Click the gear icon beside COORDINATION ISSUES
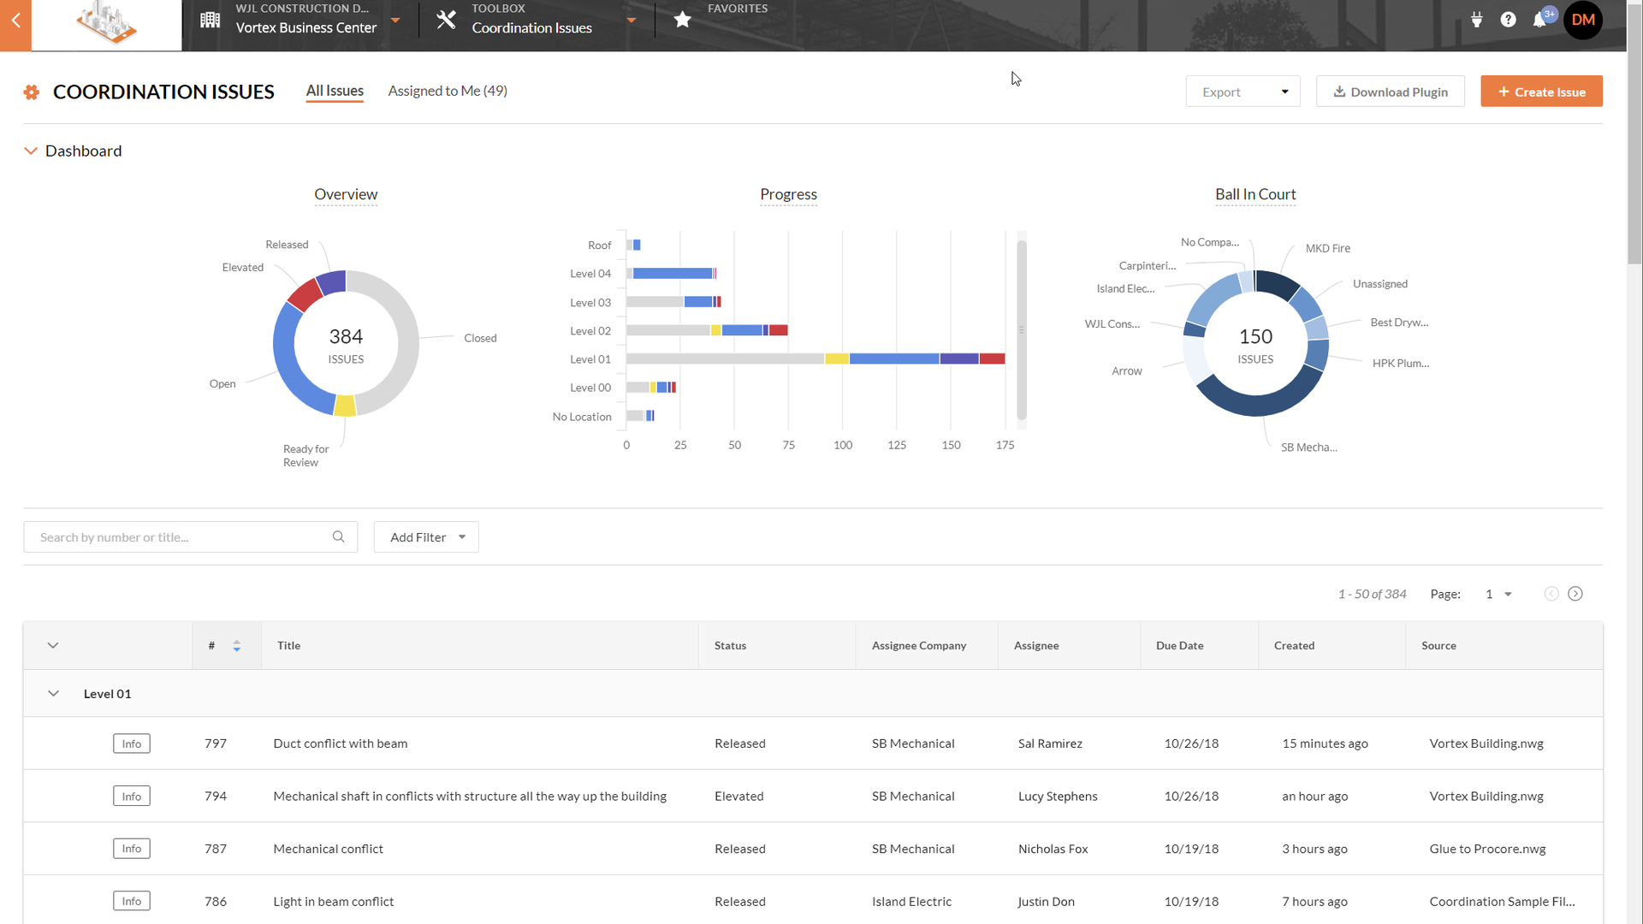Screen dimensions: 1643x924 pyautogui.click(x=32, y=92)
